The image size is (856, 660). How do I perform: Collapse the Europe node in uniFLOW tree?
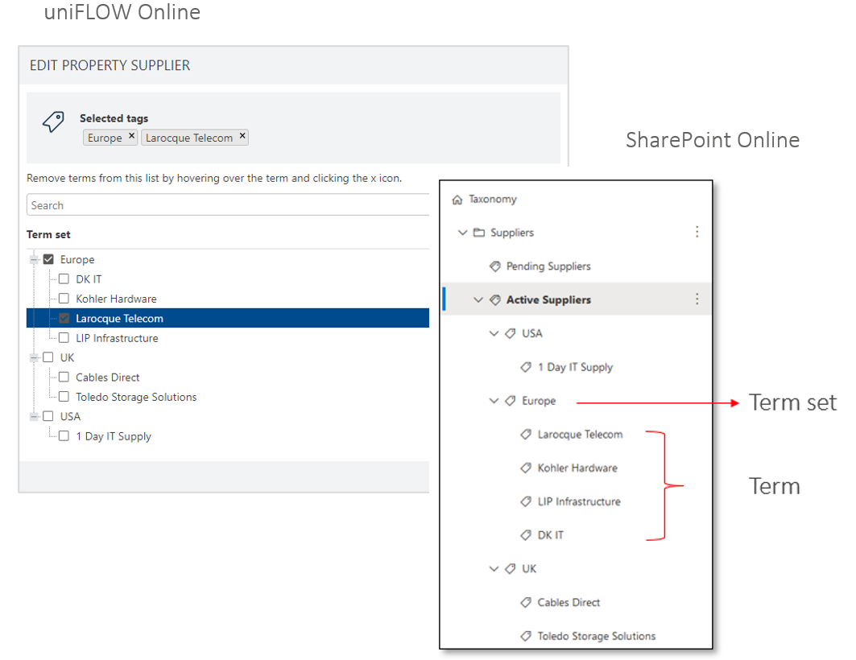(35, 260)
